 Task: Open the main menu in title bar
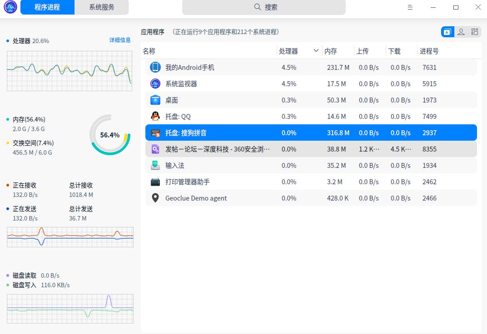pyautogui.click(x=410, y=7)
